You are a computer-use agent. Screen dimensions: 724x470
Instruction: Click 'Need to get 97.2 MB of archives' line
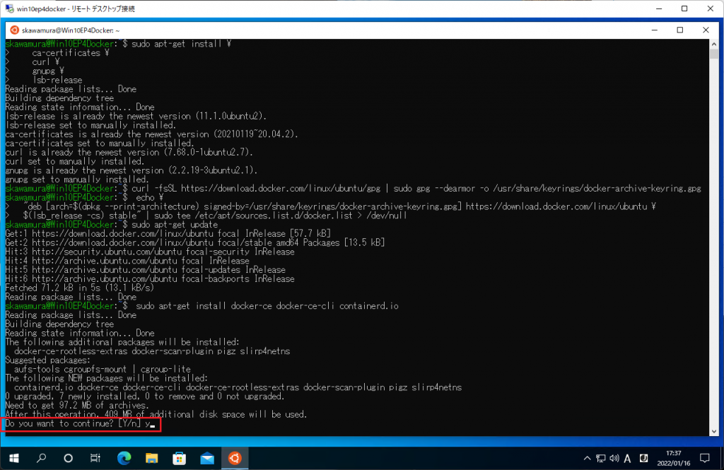(x=76, y=406)
